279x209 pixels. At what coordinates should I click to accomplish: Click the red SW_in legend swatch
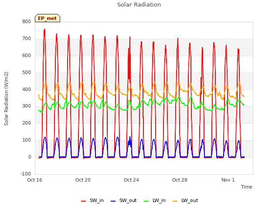pos(83,201)
